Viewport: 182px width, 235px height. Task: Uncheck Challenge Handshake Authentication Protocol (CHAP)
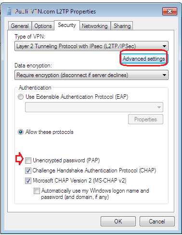pos(28,170)
